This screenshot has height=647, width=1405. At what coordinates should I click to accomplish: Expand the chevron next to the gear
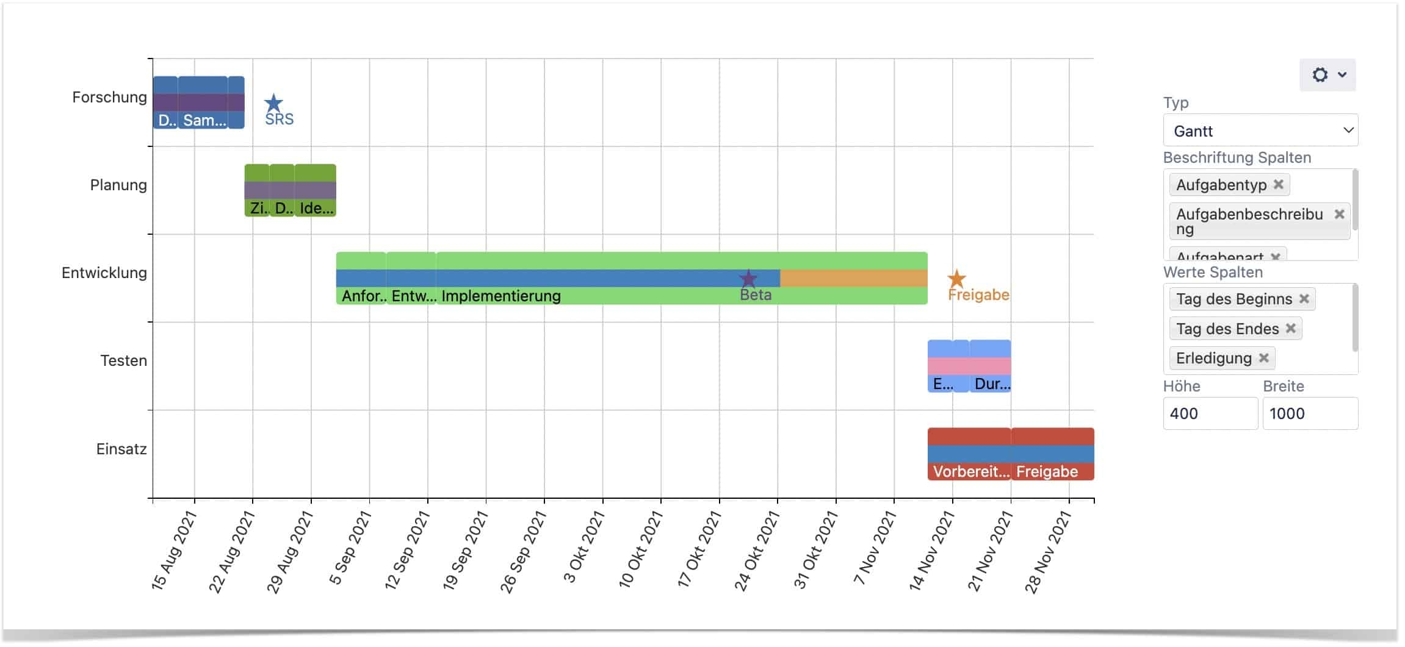pos(1342,74)
